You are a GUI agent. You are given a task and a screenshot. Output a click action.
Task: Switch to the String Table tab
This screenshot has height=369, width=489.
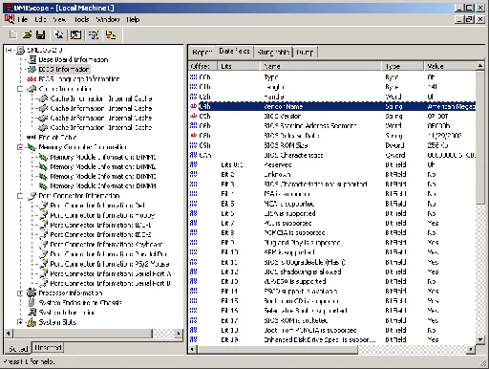click(273, 52)
